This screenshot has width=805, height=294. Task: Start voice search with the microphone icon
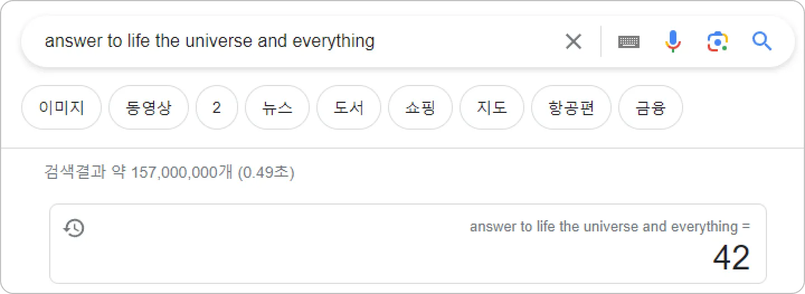673,41
